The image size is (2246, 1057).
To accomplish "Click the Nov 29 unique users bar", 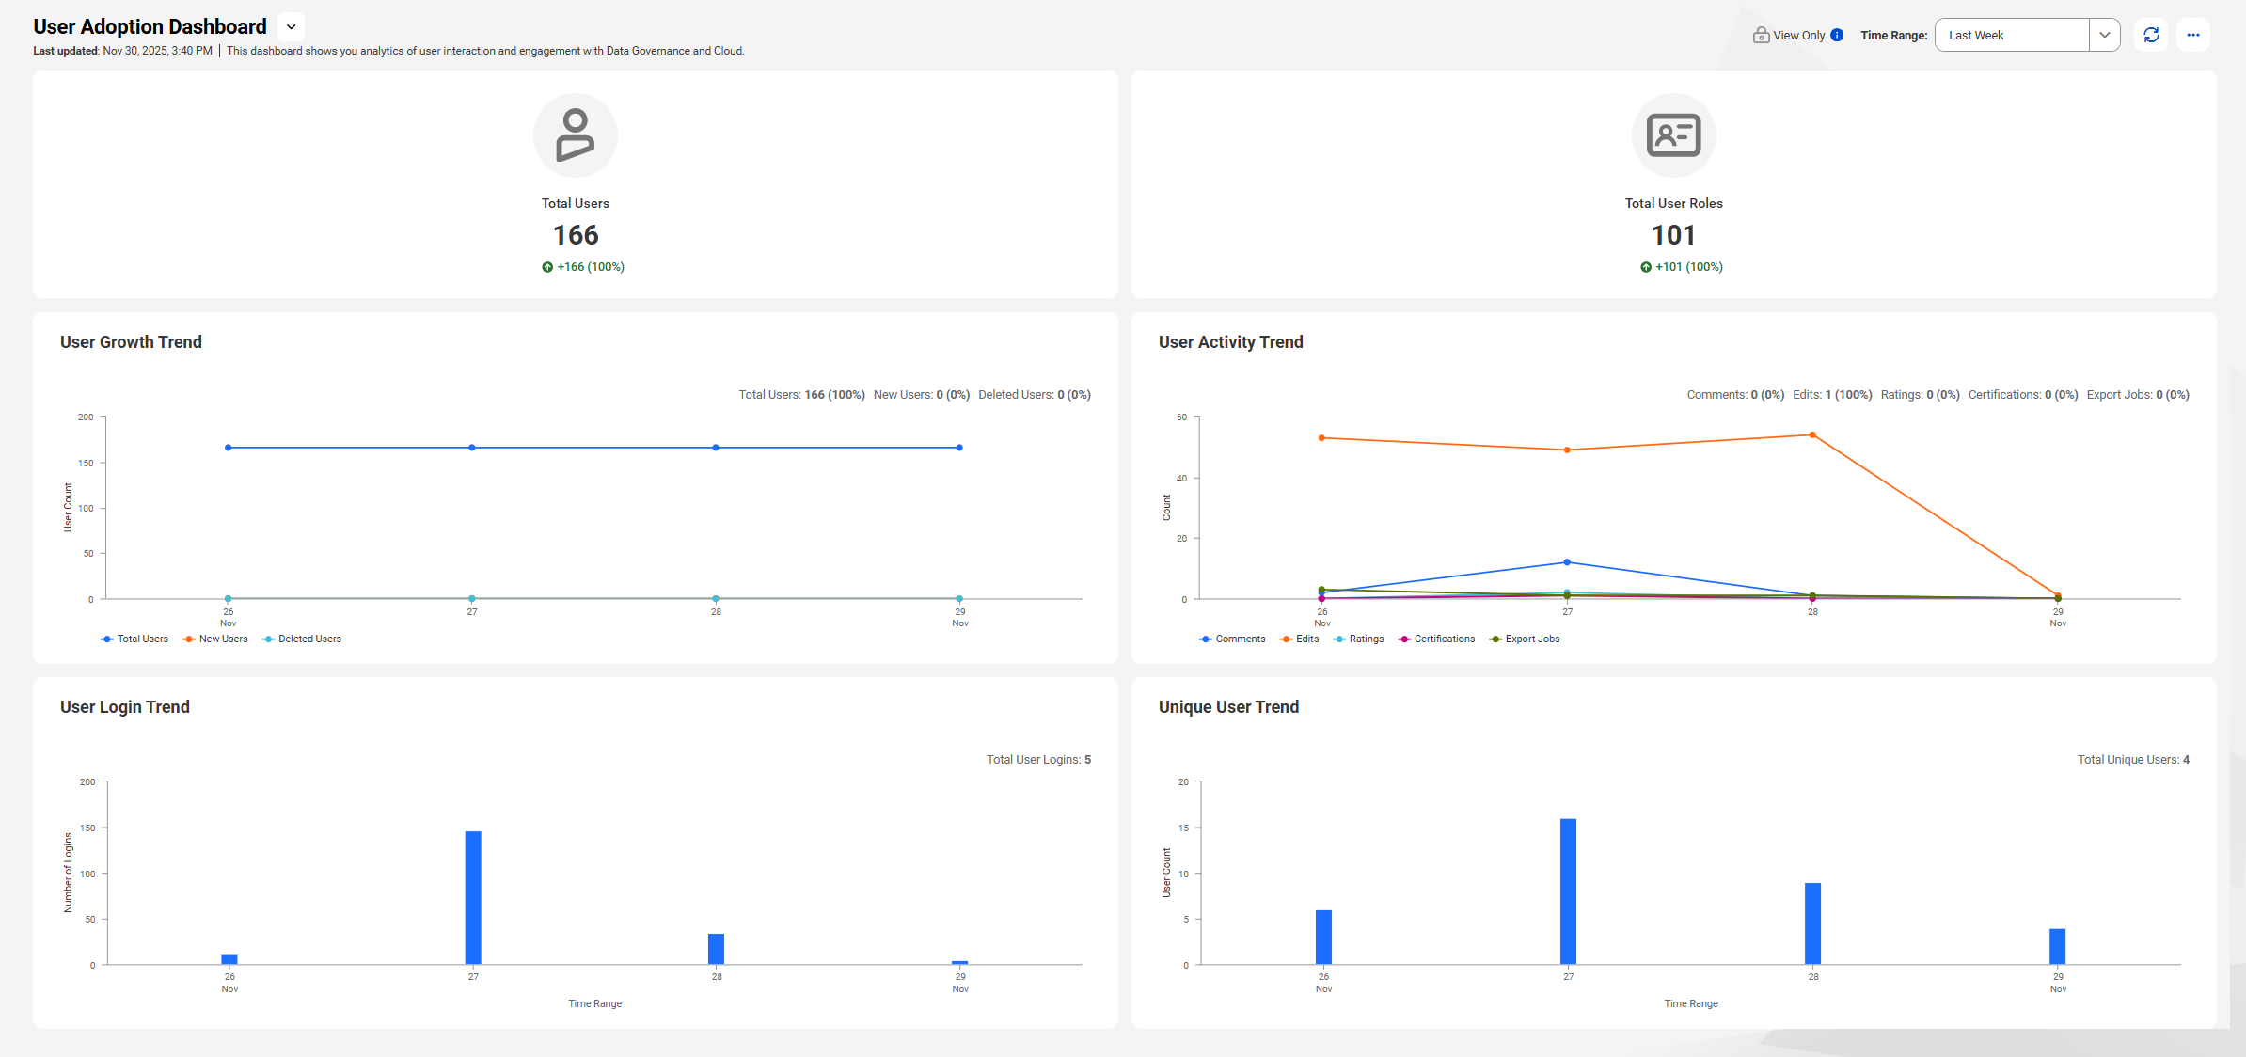I will pyautogui.click(x=2058, y=947).
